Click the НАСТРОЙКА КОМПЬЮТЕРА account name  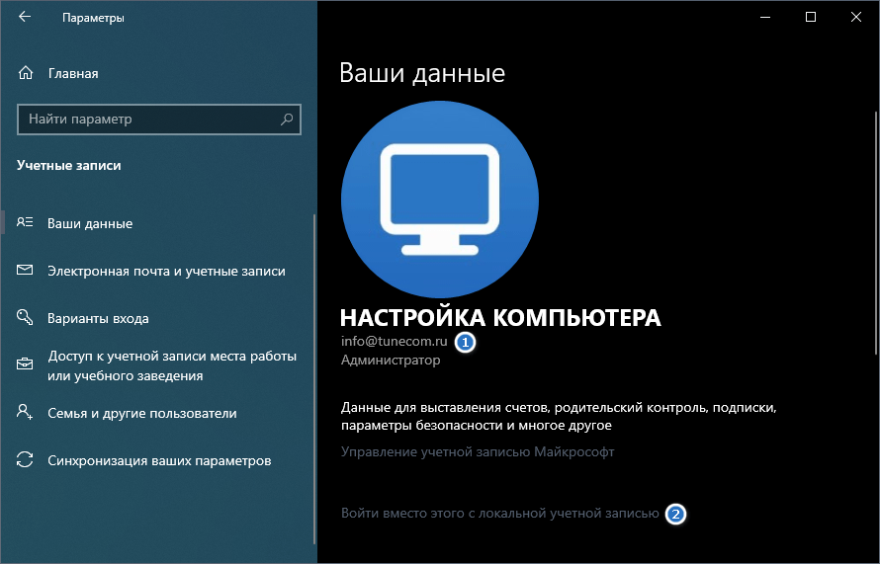pyautogui.click(x=500, y=317)
